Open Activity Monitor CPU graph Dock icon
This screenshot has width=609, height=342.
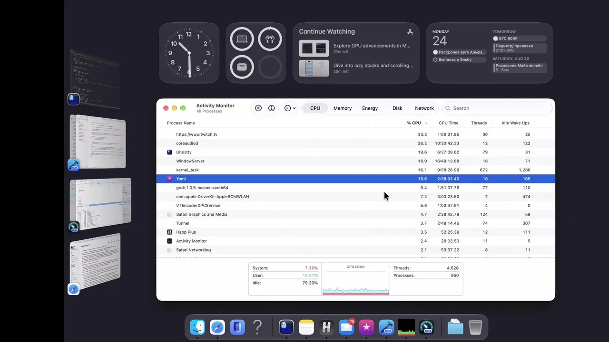point(406,327)
